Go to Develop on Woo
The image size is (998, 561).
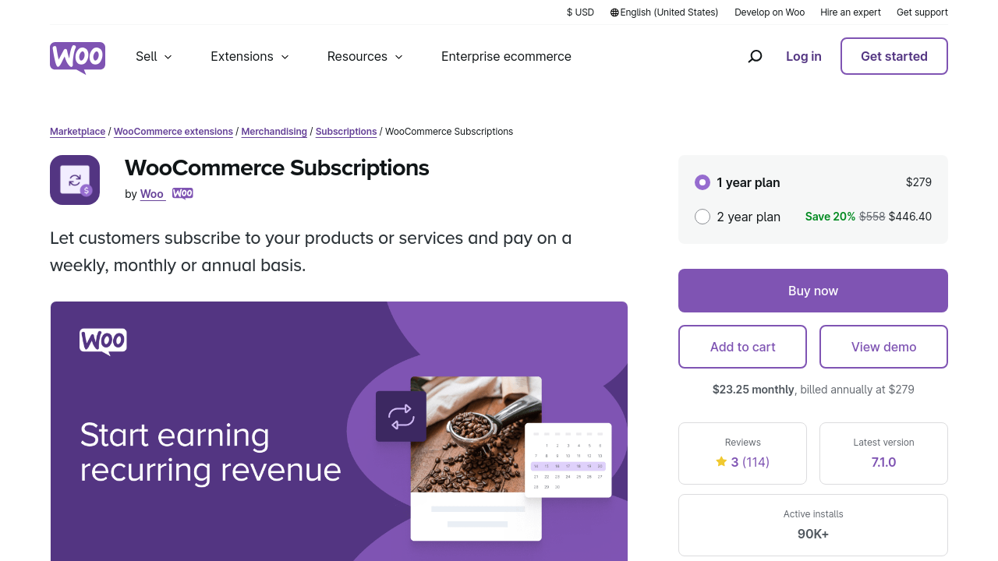[x=770, y=12]
